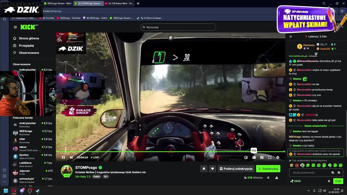The image size is (347, 195).
Task: Open OBS from taskbar
Action: (x=30, y=191)
